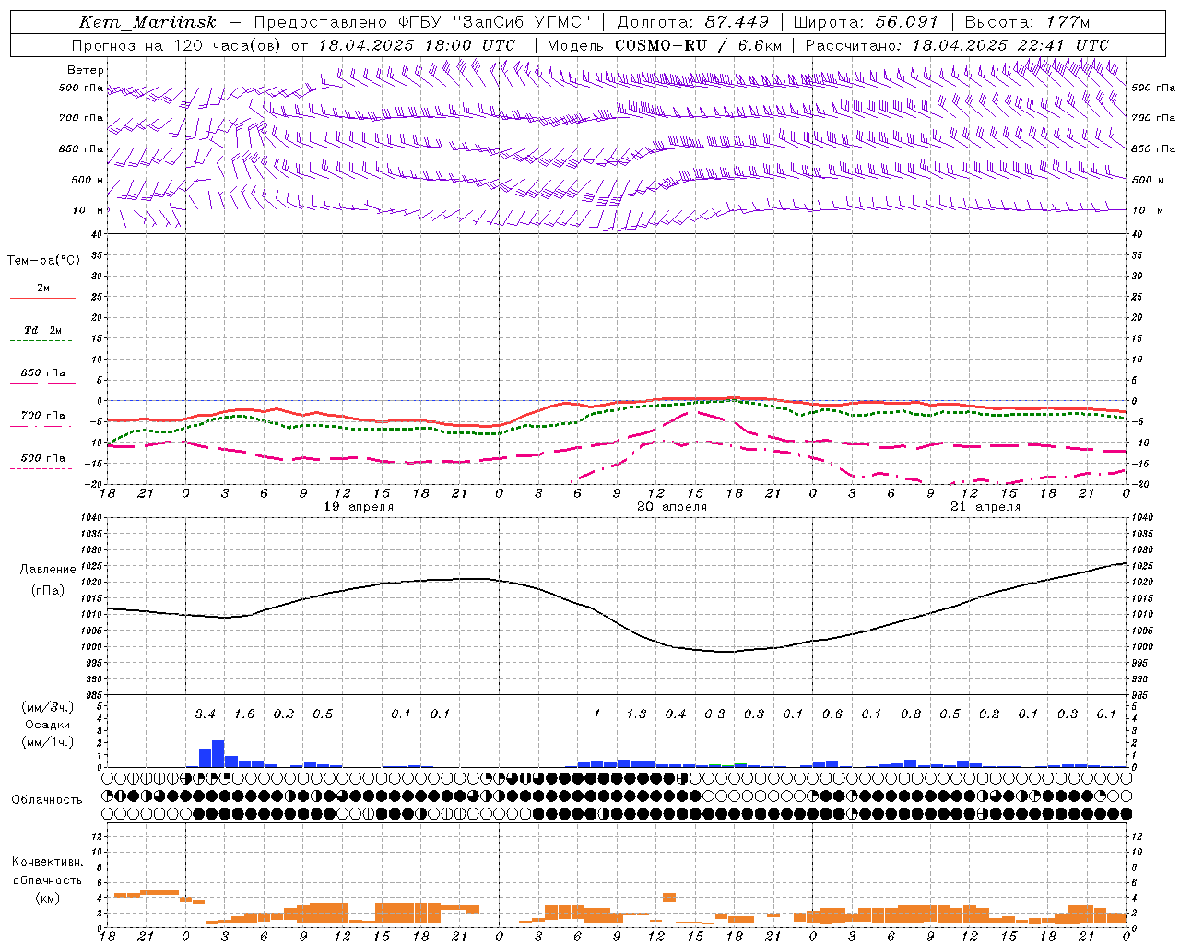
Task: Click precipitation value '0.6'
Action: click(x=832, y=714)
